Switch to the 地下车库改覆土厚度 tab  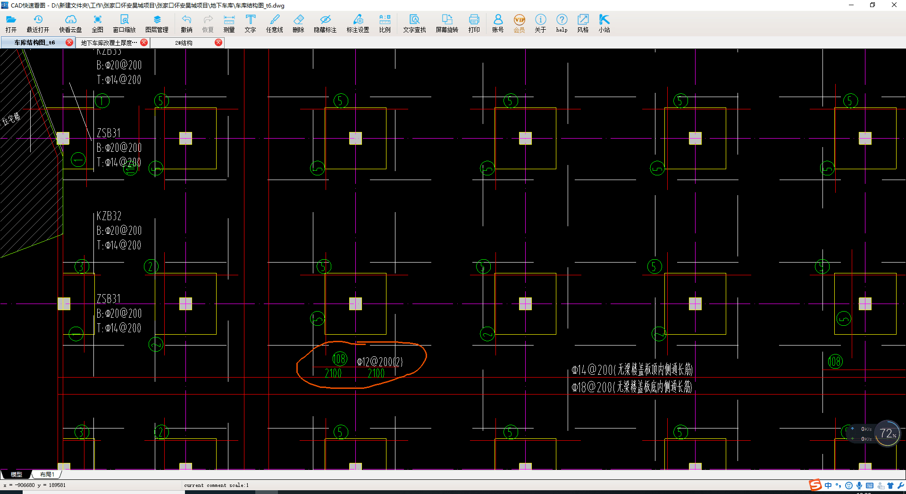[x=109, y=42]
